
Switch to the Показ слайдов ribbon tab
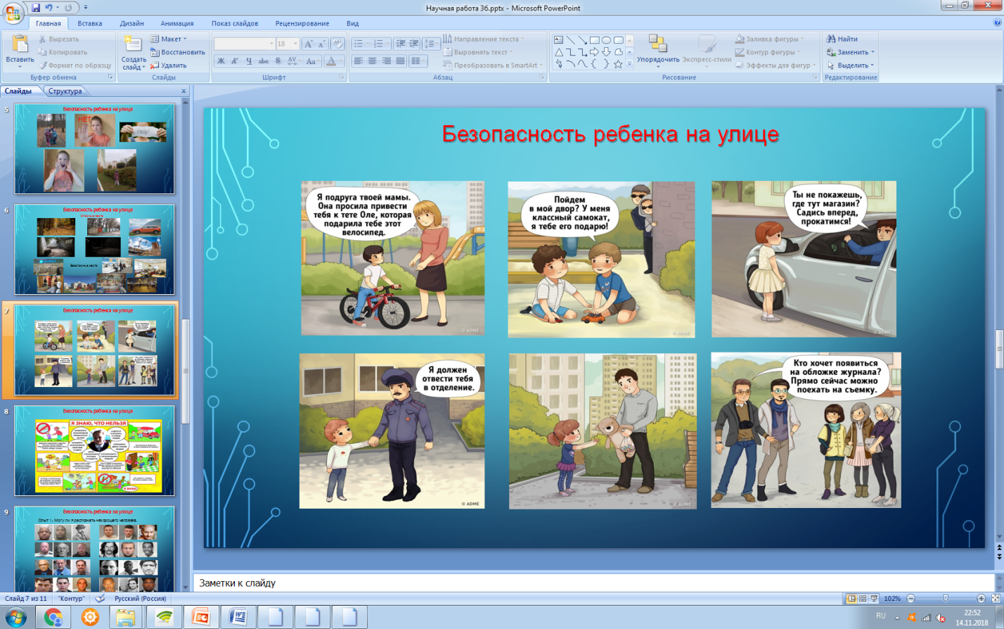tap(235, 23)
